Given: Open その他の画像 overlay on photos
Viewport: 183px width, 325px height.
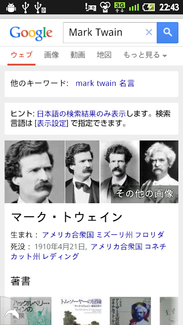Looking at the screenshot, I should [x=145, y=194].
